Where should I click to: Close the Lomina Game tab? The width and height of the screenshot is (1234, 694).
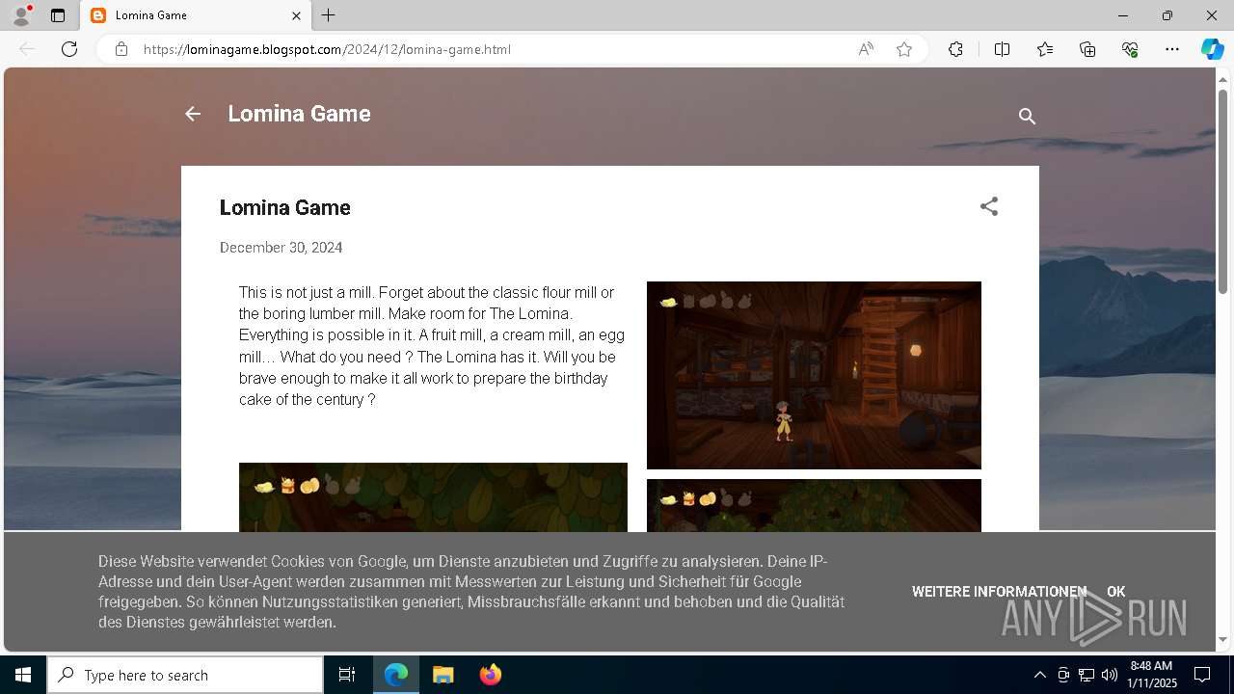click(x=296, y=15)
